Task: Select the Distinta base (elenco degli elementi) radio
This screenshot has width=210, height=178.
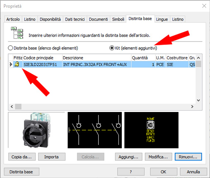Action: (10, 48)
